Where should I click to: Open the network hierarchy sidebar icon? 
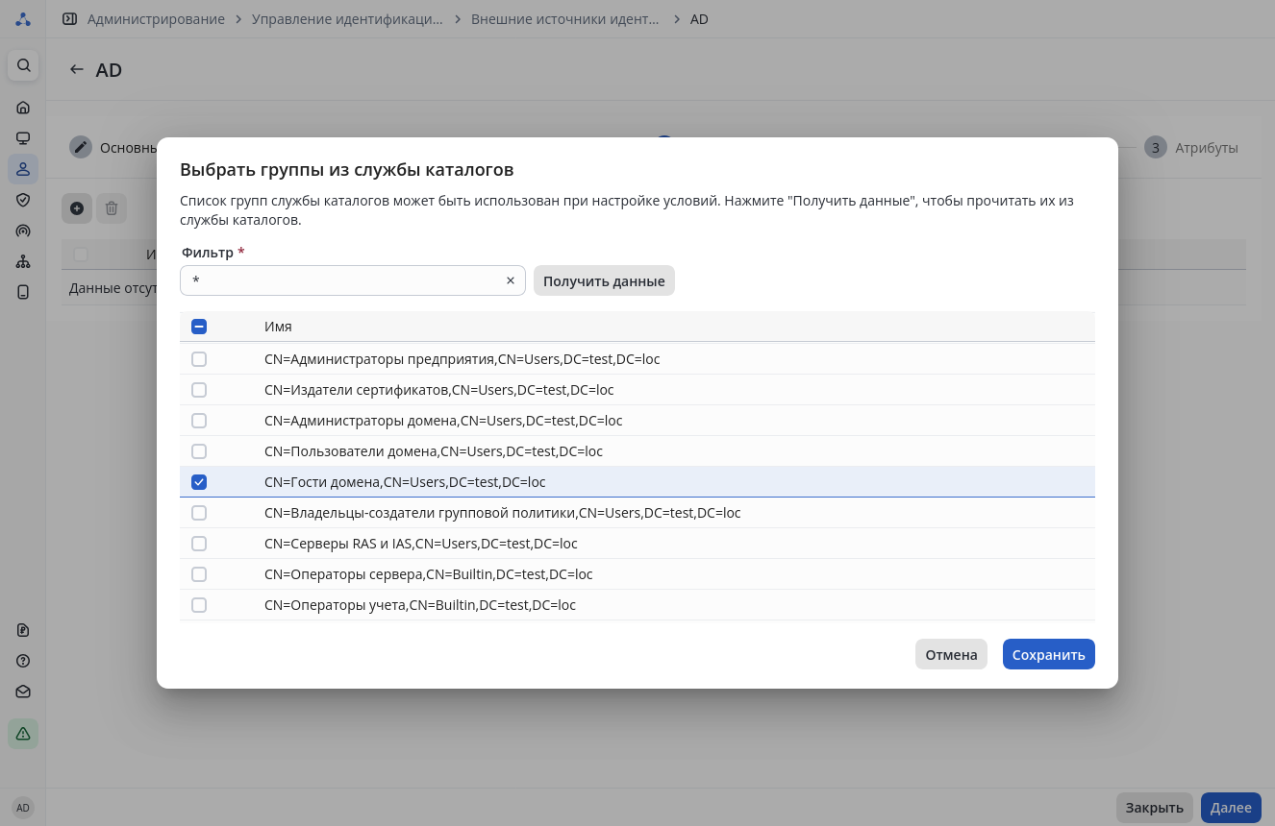pos(23,261)
